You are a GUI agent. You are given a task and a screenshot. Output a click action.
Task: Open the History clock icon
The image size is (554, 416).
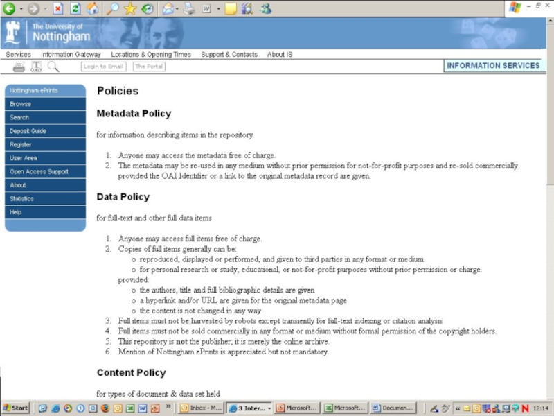148,8
